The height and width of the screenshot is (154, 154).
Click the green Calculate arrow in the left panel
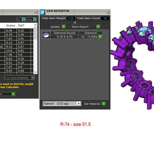13,94
